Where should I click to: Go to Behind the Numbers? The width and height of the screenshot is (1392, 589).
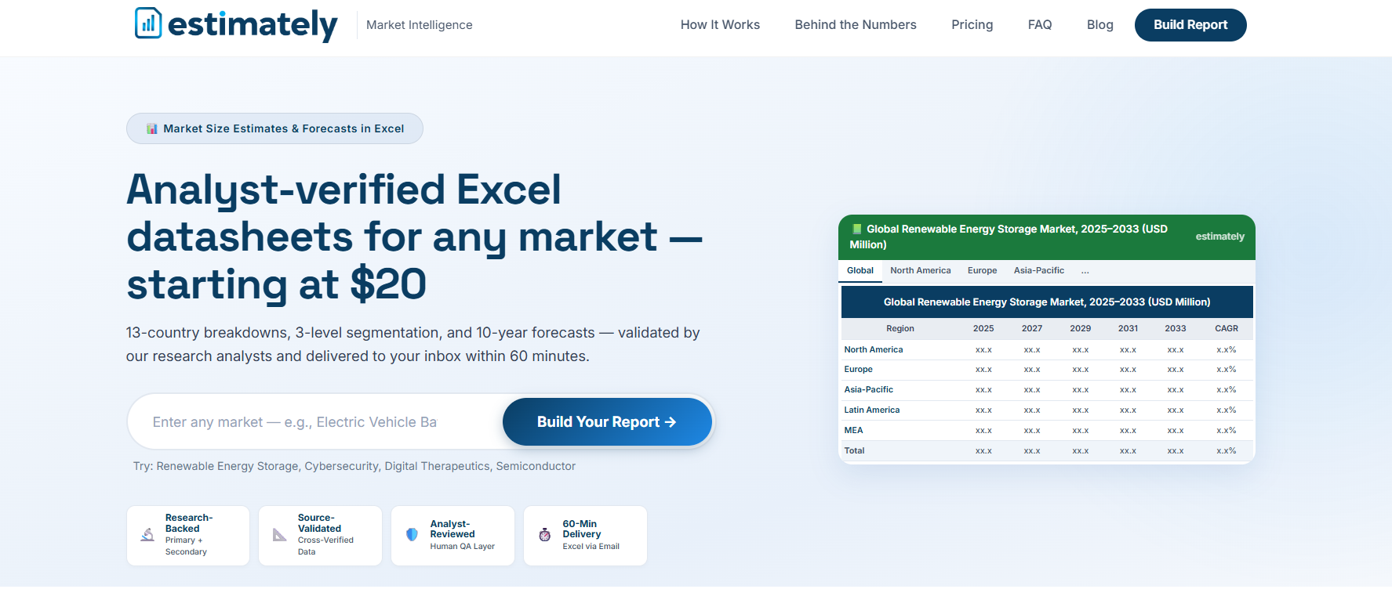tap(856, 25)
